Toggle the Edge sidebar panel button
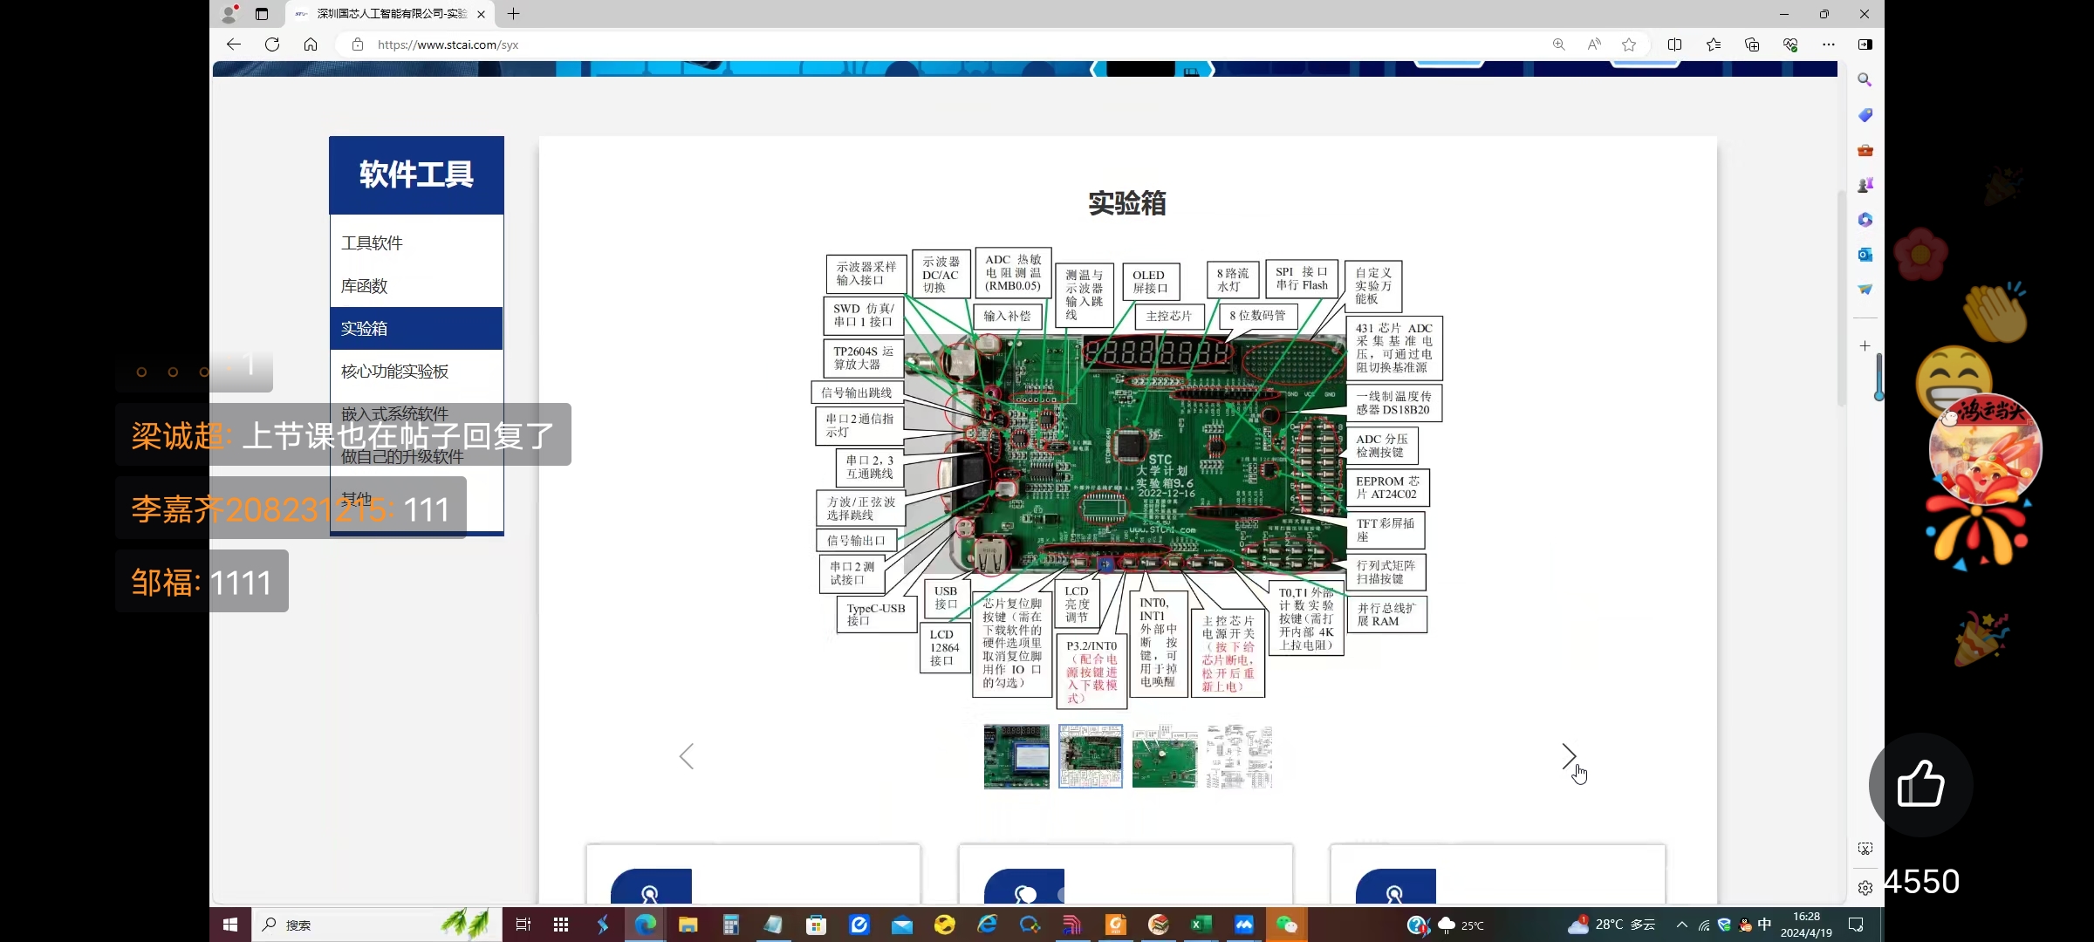The height and width of the screenshot is (942, 2094). click(1865, 44)
